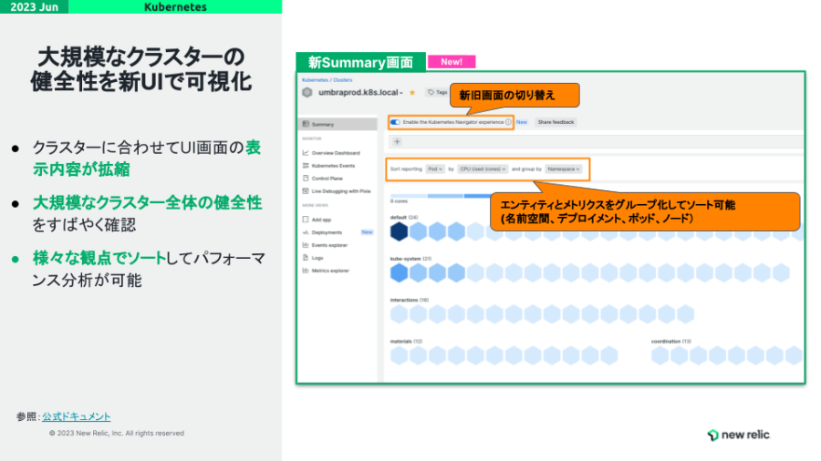Click the New badge on the Deployments row
Viewport: 821px width, 461px height.
click(367, 232)
